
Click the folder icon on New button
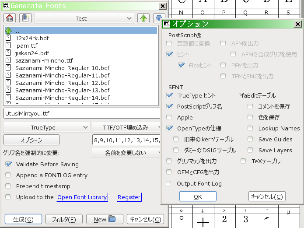pos(112,219)
